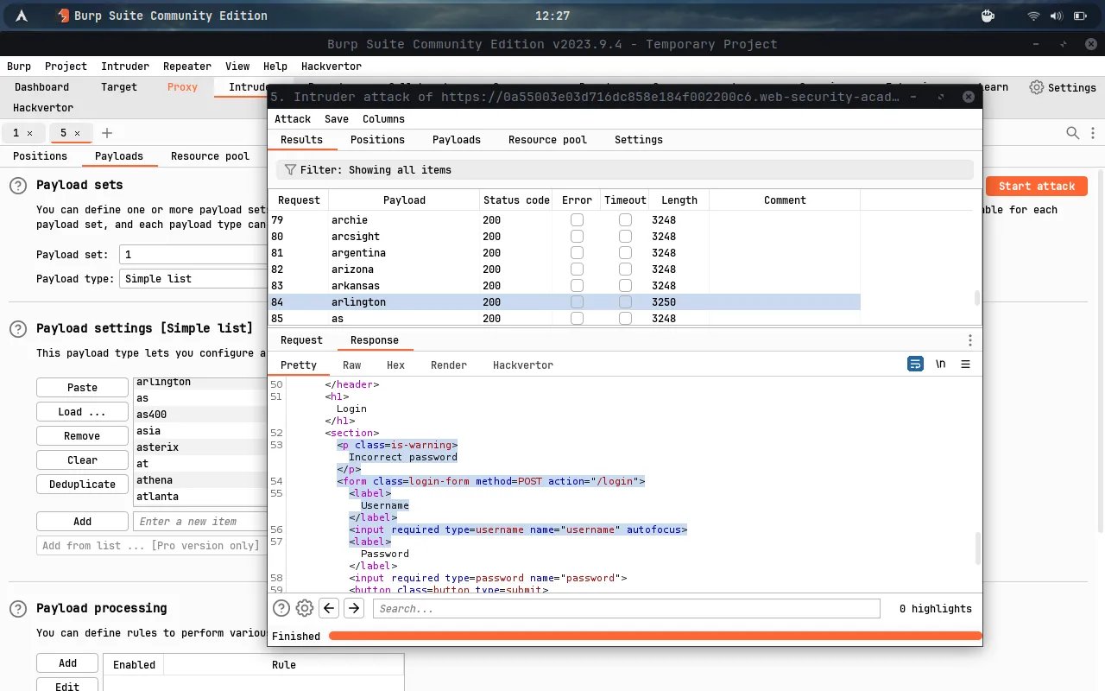Open the Payload type dropdown
Image resolution: width=1105 pixels, height=691 pixels.
tap(194, 279)
